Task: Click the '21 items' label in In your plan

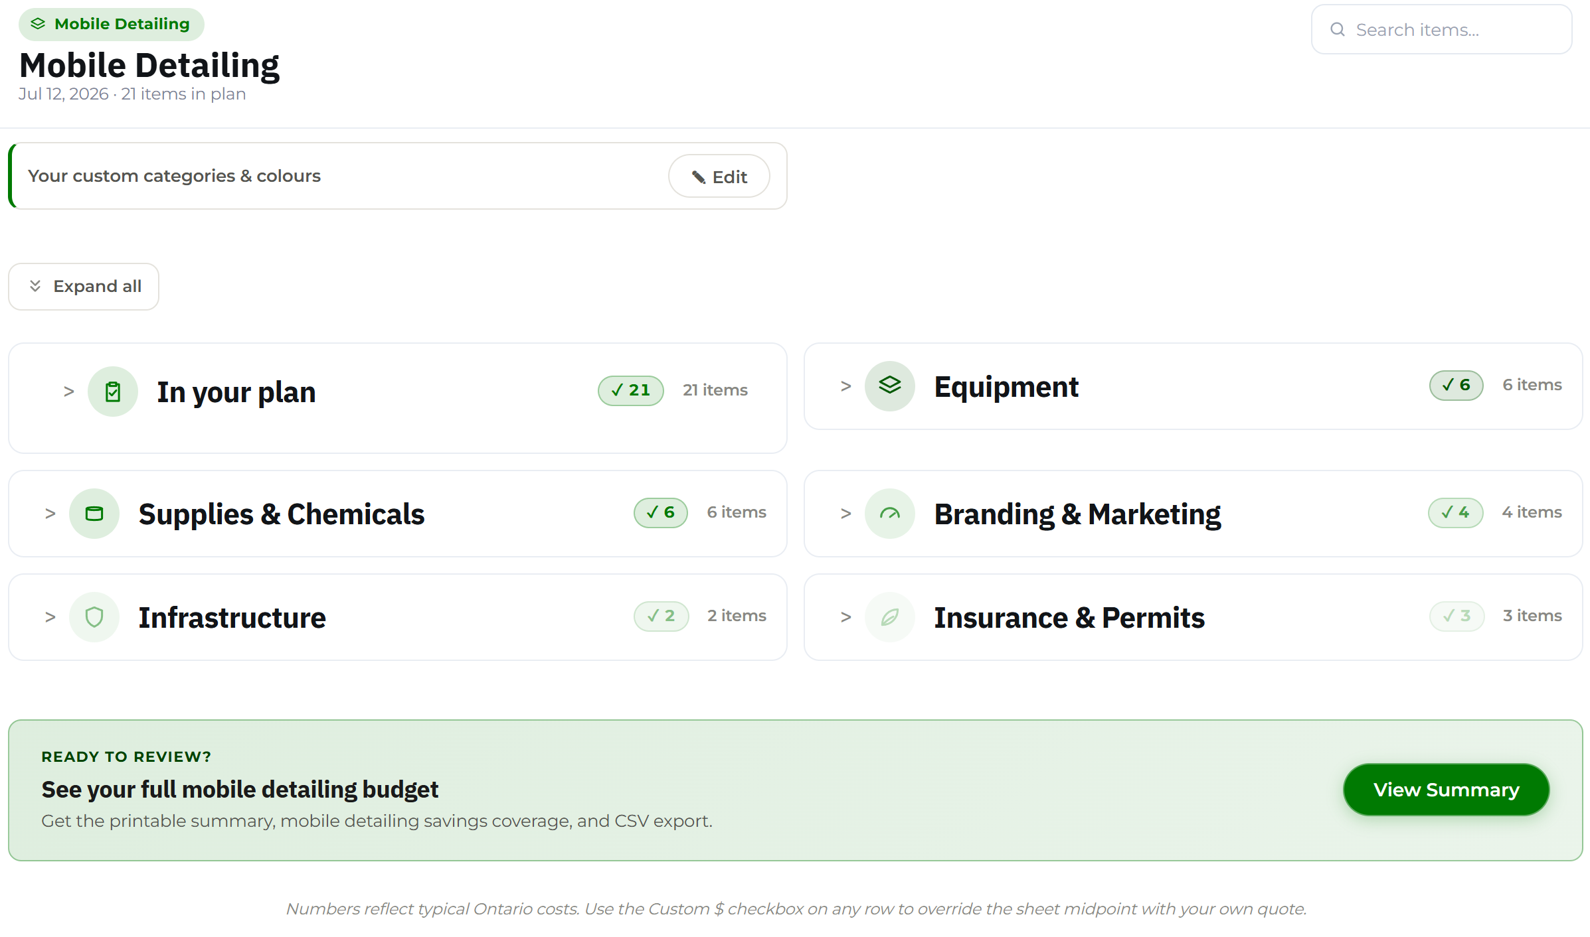Action: coord(715,390)
